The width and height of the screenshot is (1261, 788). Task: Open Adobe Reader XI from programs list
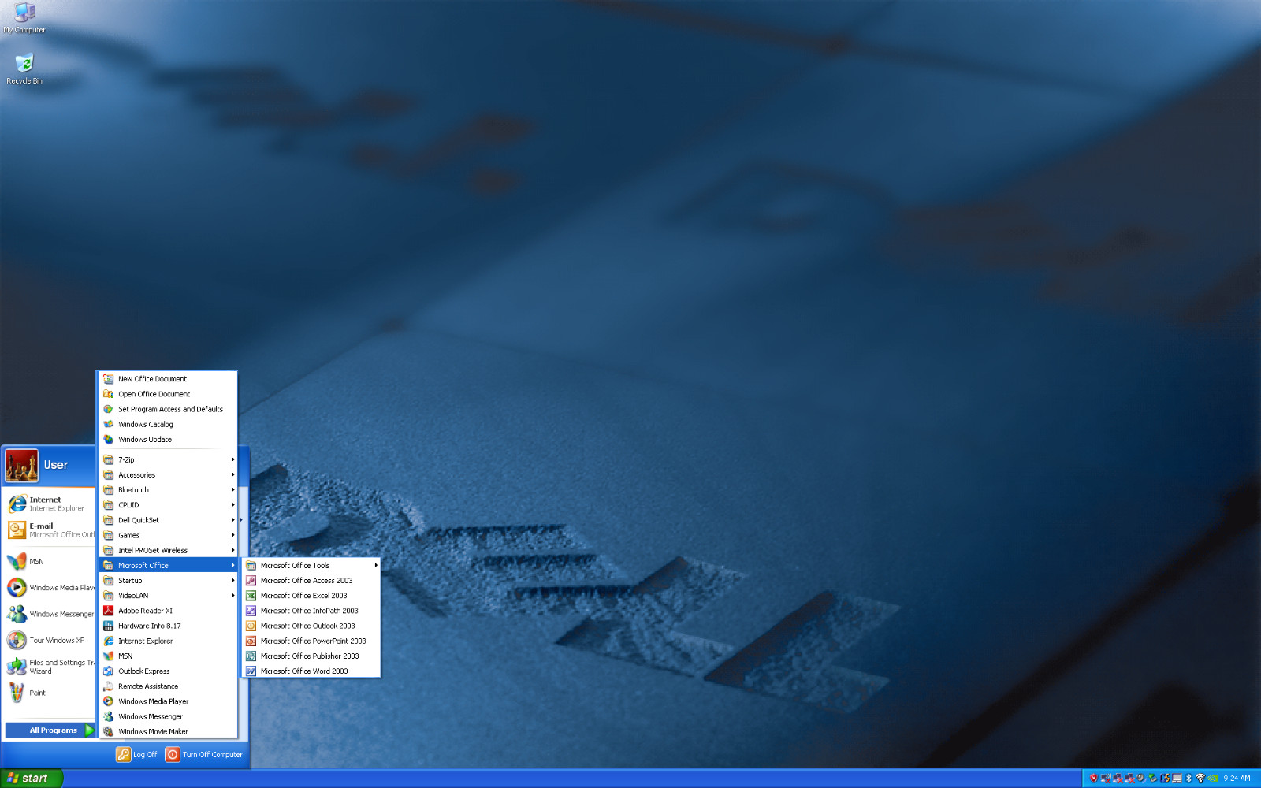[x=169, y=611]
